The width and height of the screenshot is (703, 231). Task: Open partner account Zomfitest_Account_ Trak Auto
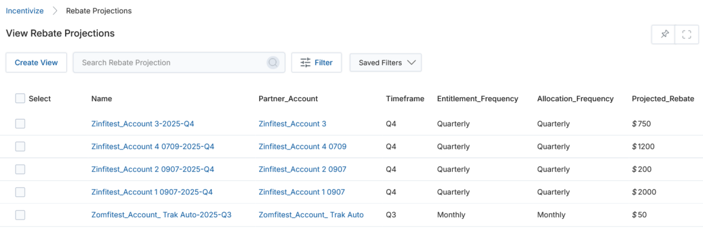click(311, 214)
